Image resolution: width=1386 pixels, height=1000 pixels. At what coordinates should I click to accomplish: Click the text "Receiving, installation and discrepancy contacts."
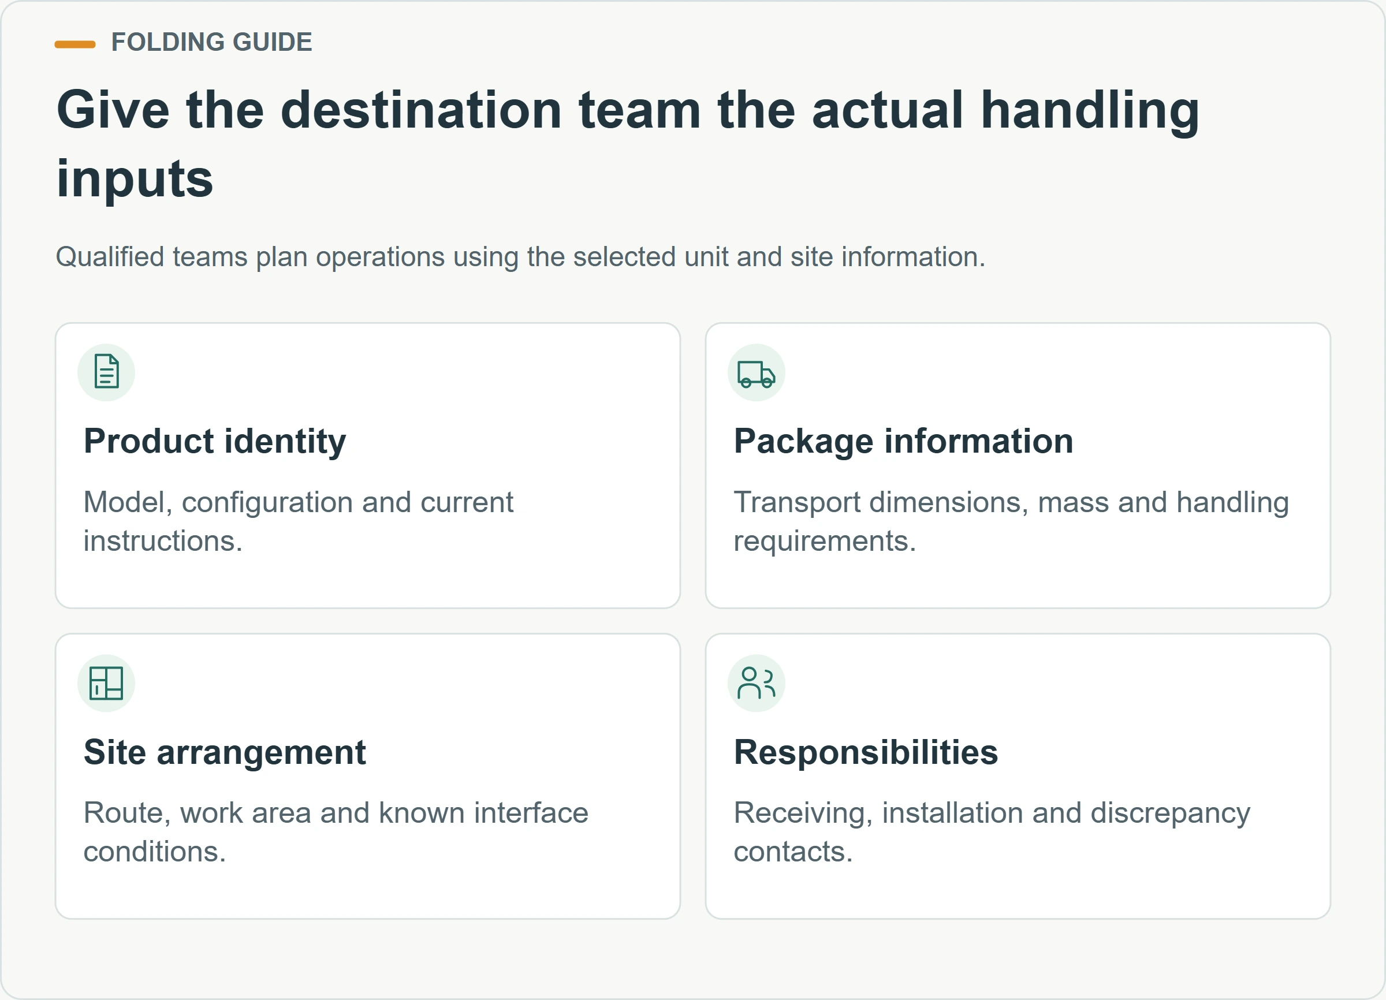[991, 831]
